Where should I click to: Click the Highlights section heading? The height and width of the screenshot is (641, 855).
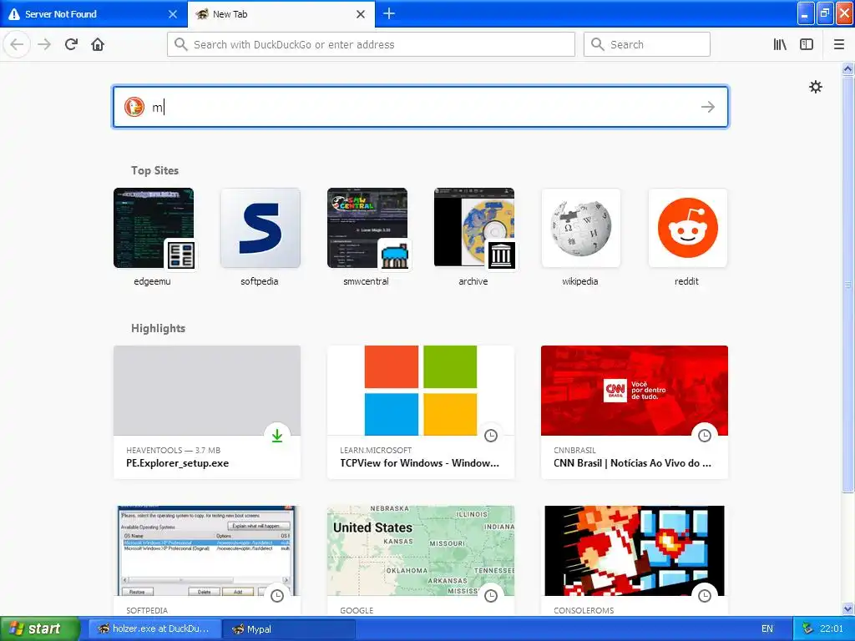coord(158,328)
